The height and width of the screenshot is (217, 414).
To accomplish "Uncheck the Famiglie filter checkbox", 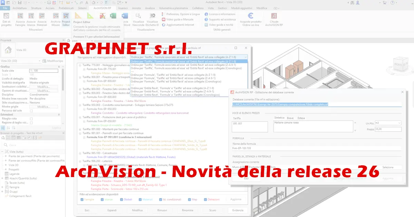I will click(81, 199).
